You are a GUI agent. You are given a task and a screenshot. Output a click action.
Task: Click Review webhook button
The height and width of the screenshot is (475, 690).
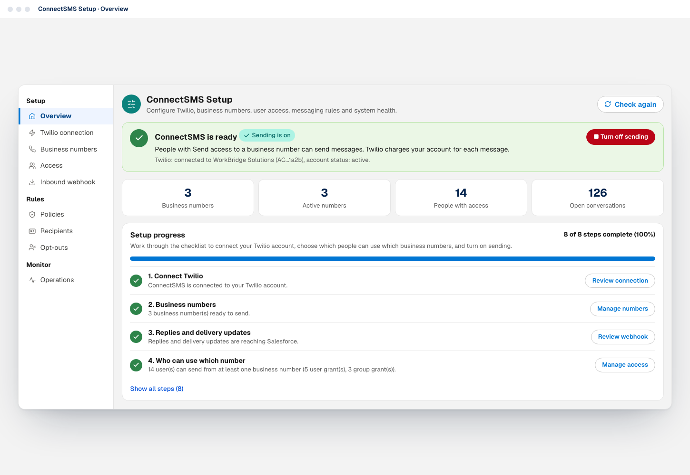[x=623, y=337]
